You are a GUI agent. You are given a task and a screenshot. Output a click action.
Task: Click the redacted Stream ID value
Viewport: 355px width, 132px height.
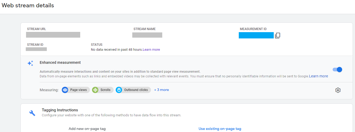[36, 49]
